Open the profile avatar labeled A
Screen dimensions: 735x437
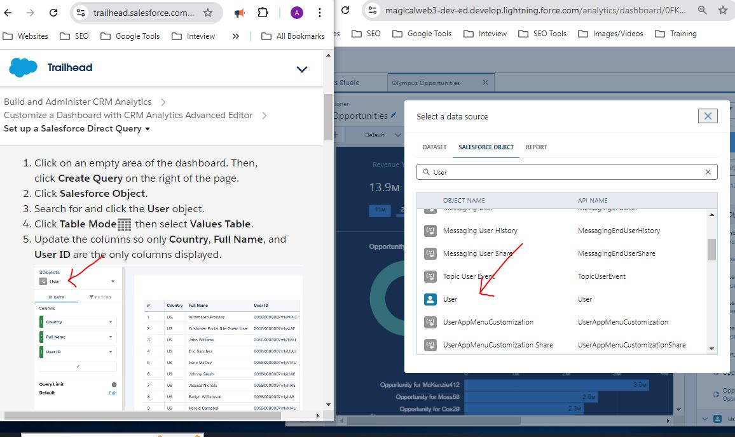[296, 13]
